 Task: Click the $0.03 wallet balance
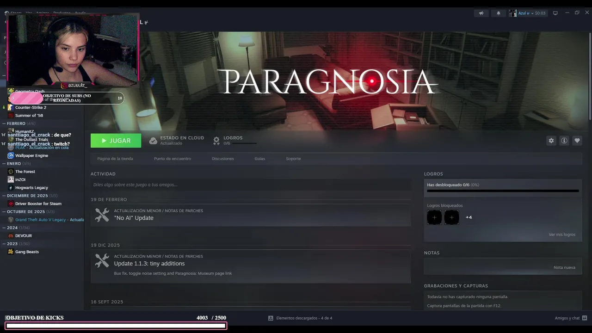pyautogui.click(x=540, y=13)
